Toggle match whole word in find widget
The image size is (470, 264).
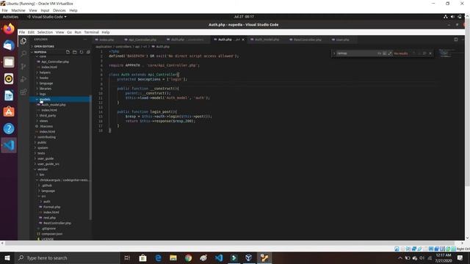click(x=385, y=54)
